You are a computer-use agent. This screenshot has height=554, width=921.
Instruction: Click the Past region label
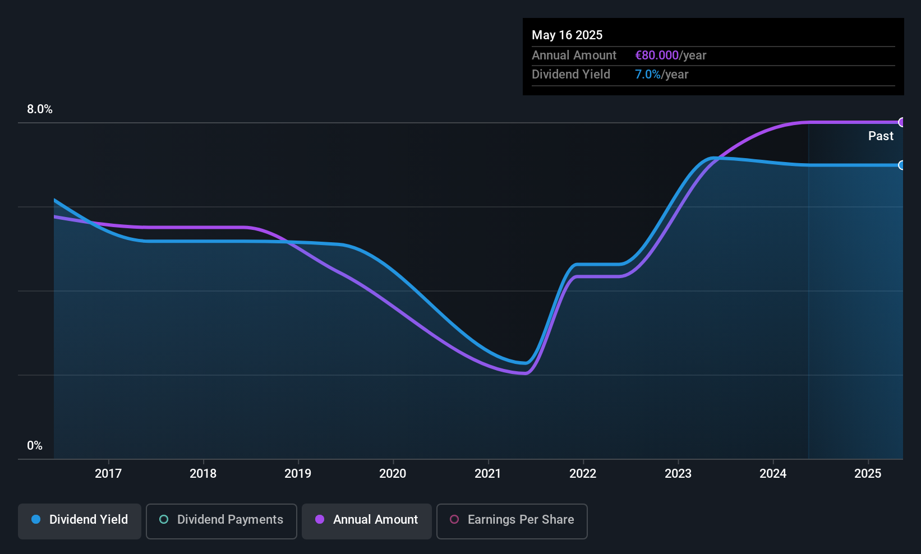pyautogui.click(x=881, y=136)
